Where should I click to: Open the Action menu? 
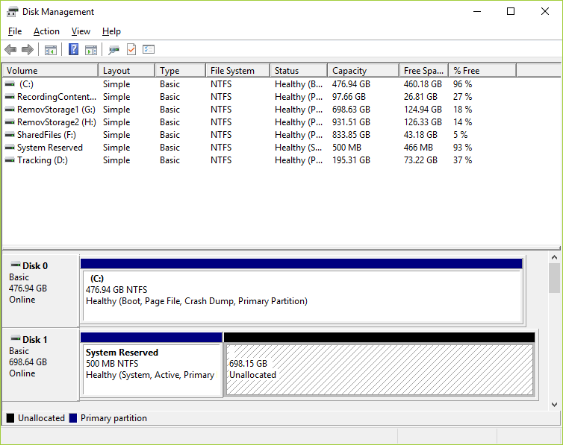[x=46, y=31]
